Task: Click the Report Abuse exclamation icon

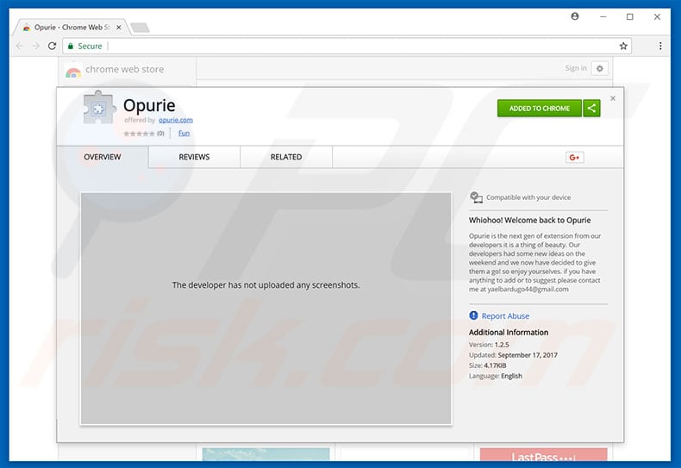Action: (x=473, y=315)
